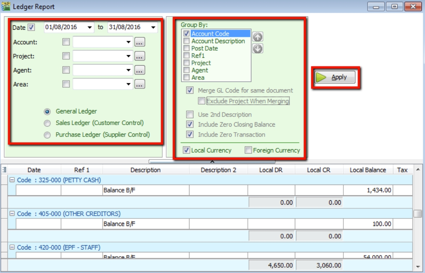The width and height of the screenshot is (425, 273).
Task: Click the panel collapse splitter handle
Action: [x=212, y=161]
